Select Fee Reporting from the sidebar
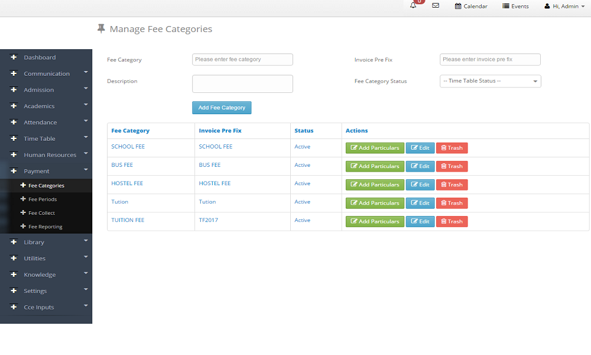 [x=45, y=227]
